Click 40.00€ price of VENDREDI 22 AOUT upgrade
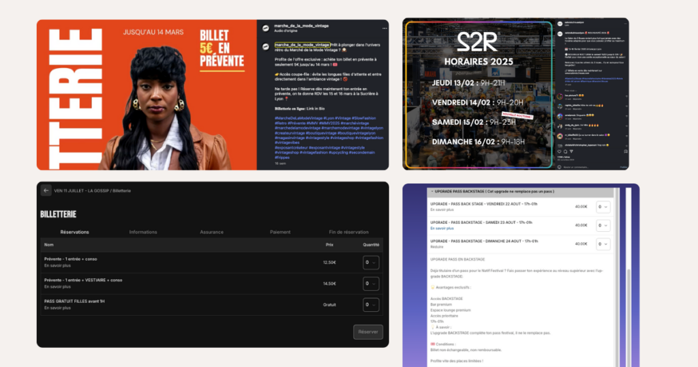The height and width of the screenshot is (367, 698). pyautogui.click(x=581, y=207)
